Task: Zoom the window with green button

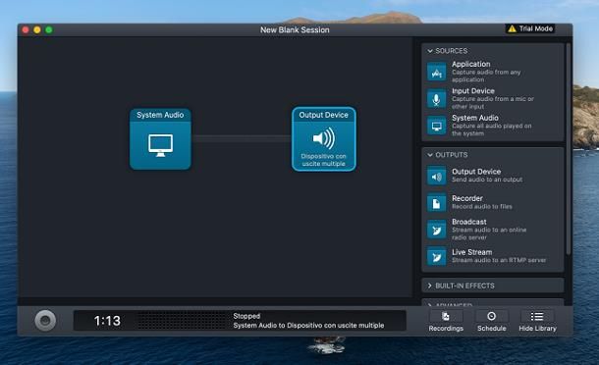Action: 49,29
